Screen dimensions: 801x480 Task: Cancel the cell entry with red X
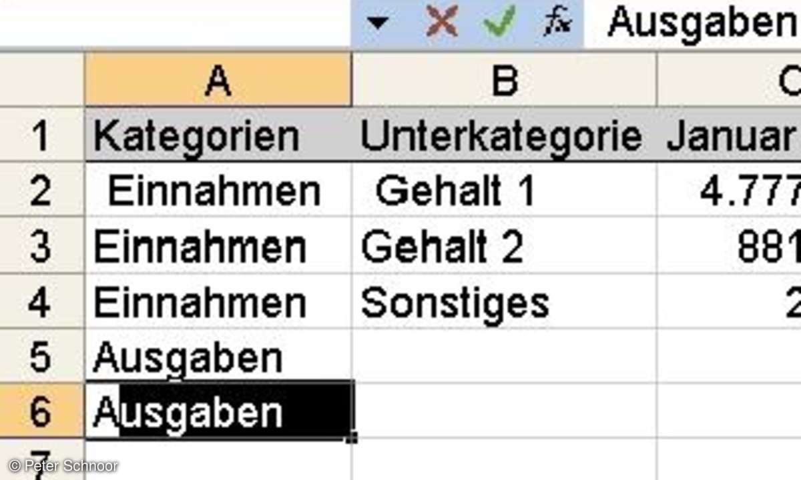(x=442, y=23)
